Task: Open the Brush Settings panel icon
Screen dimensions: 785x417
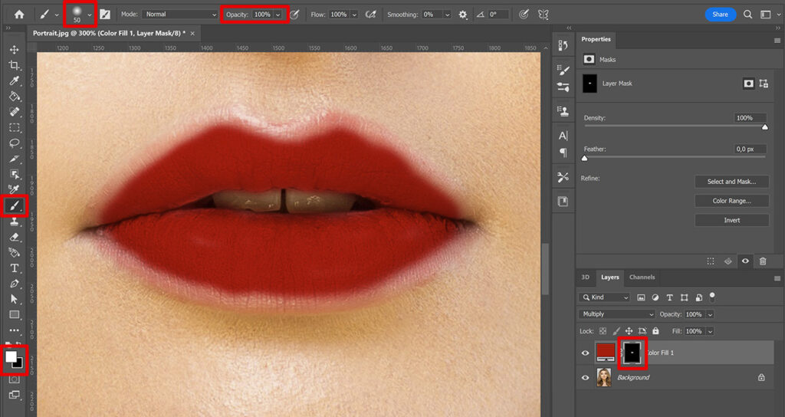Action: (104, 15)
